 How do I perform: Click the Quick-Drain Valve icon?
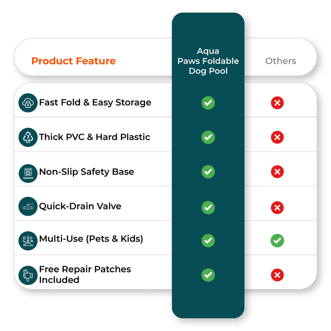[x=28, y=206]
